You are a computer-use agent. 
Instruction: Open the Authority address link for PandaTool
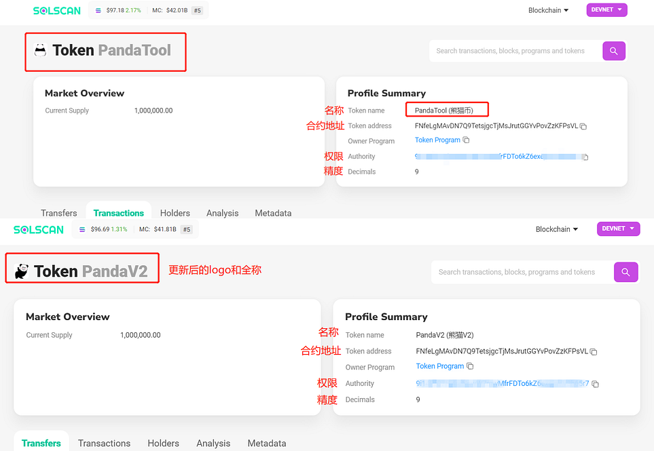498,157
